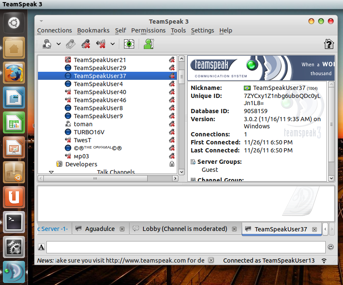This screenshot has width=343, height=285.
Task: Switch to the Lobby (Channel is moderated) tab
Action: pos(185,229)
